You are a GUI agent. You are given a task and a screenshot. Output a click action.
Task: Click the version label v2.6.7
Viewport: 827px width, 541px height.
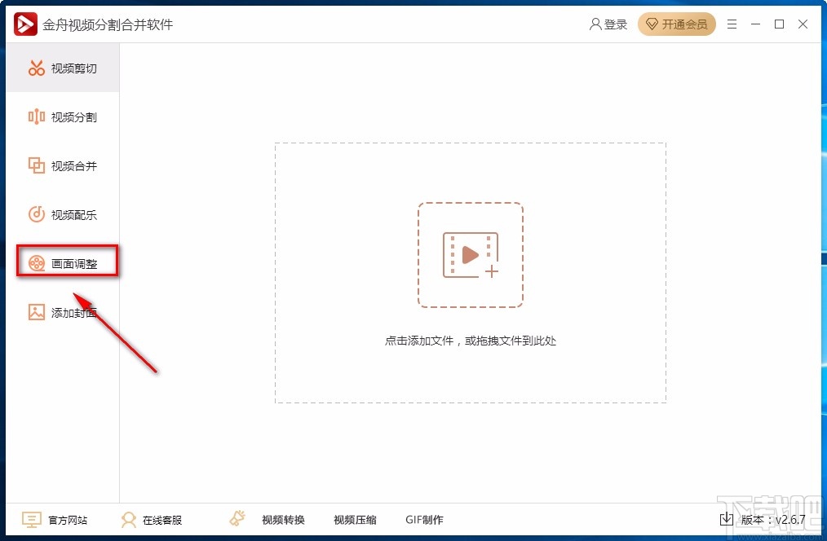coord(773,519)
